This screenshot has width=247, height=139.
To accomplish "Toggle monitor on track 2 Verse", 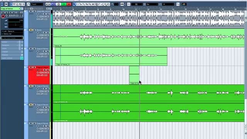I will pyautogui.click(x=41, y=32).
